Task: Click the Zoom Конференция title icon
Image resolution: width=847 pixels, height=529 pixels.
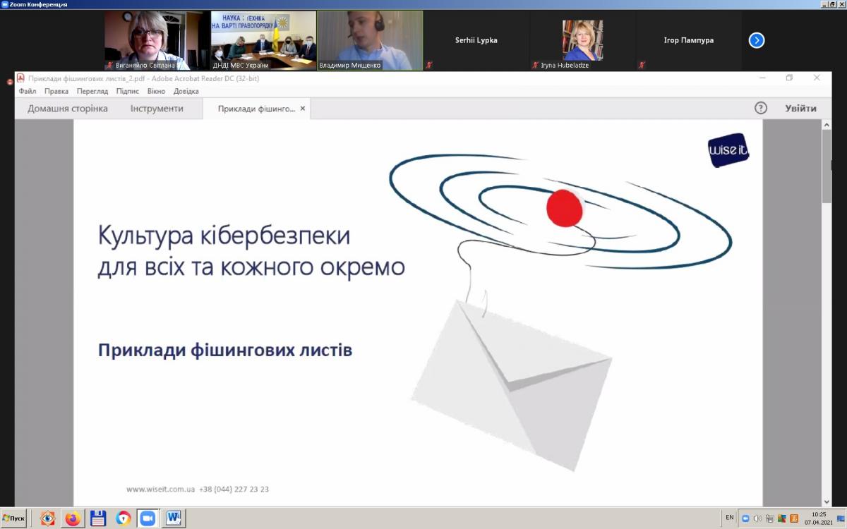Action: tap(5, 4)
